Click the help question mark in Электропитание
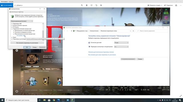This screenshot has height=102, width=183. click(40, 9)
